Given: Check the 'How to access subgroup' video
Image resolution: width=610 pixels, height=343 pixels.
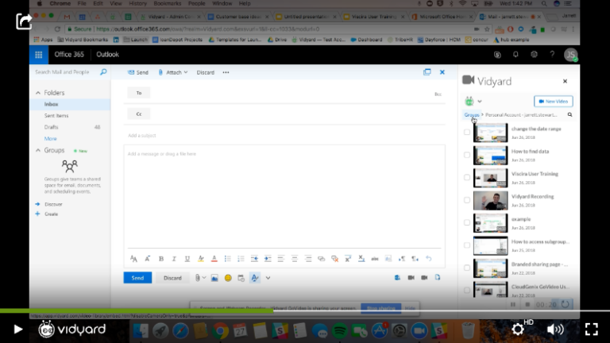Looking at the screenshot, I should 467,245.
